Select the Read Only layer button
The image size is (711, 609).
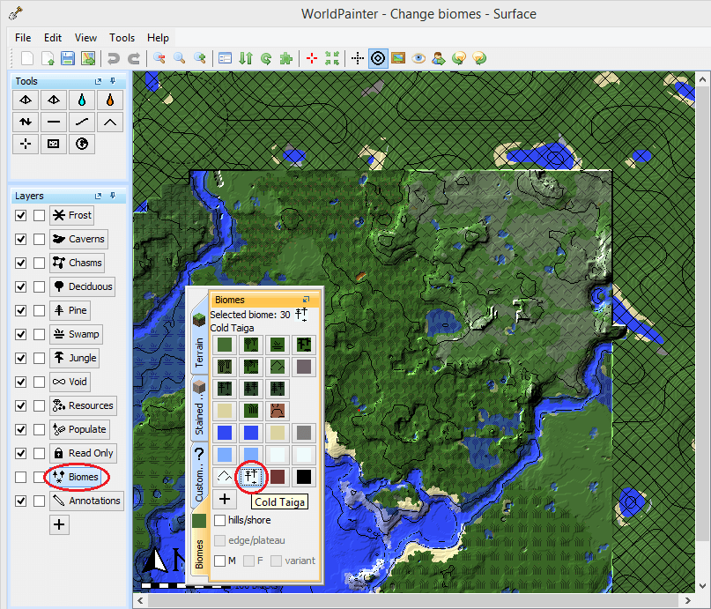click(83, 453)
